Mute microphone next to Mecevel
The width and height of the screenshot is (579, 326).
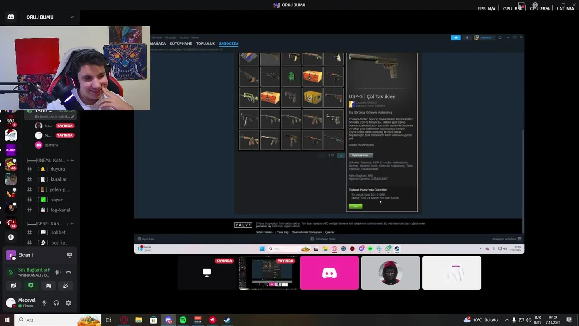44,303
